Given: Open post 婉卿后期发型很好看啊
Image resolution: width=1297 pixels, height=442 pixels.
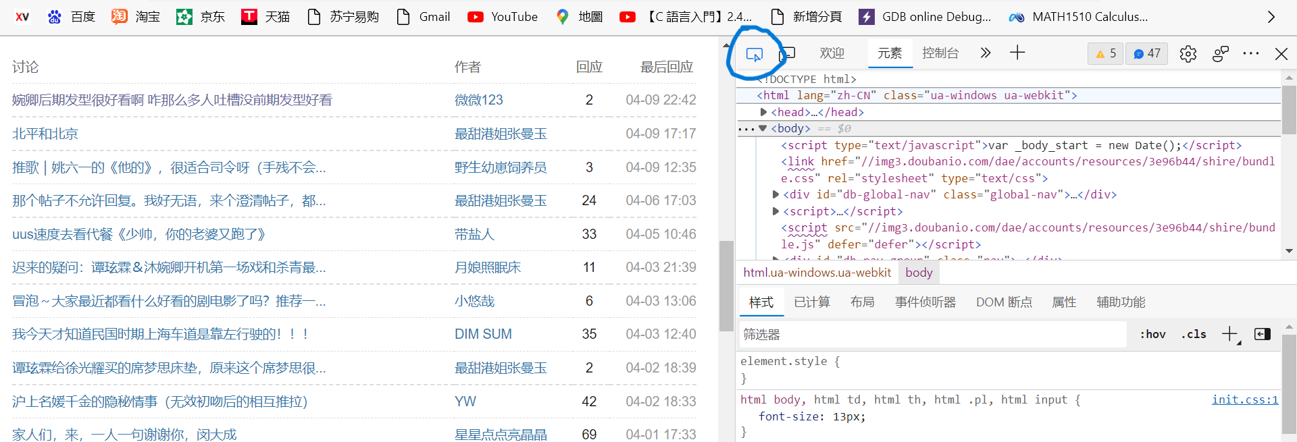Looking at the screenshot, I should (172, 100).
